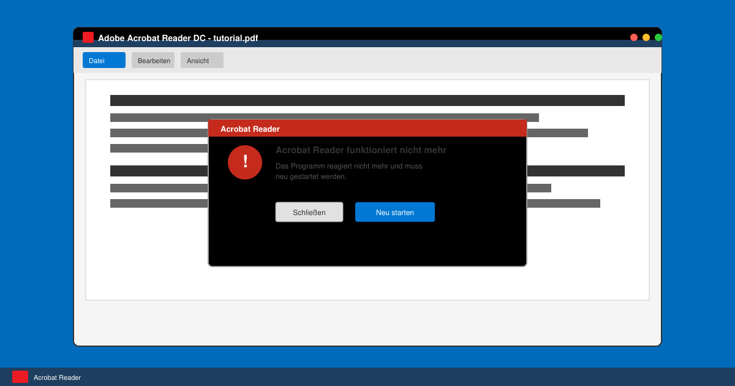Viewport: 735px width, 386px height.
Task: Open the Datei menu
Action: click(x=104, y=60)
